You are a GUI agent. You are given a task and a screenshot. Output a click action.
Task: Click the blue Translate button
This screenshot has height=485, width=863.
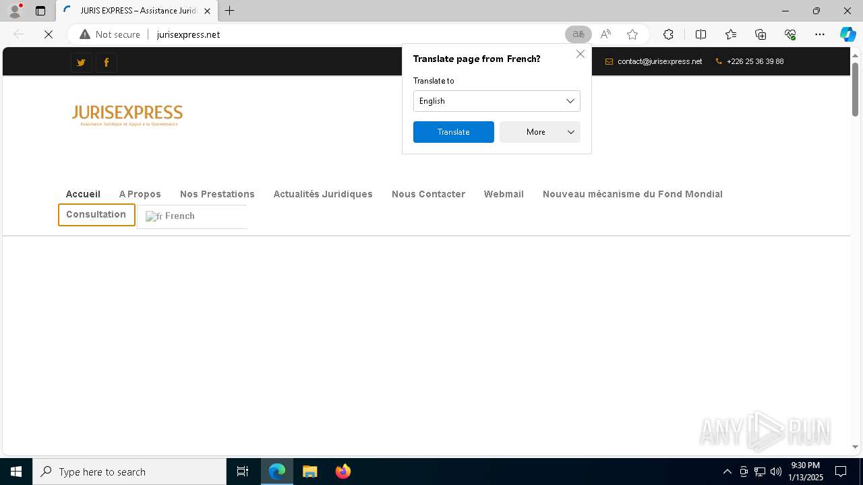click(x=454, y=132)
